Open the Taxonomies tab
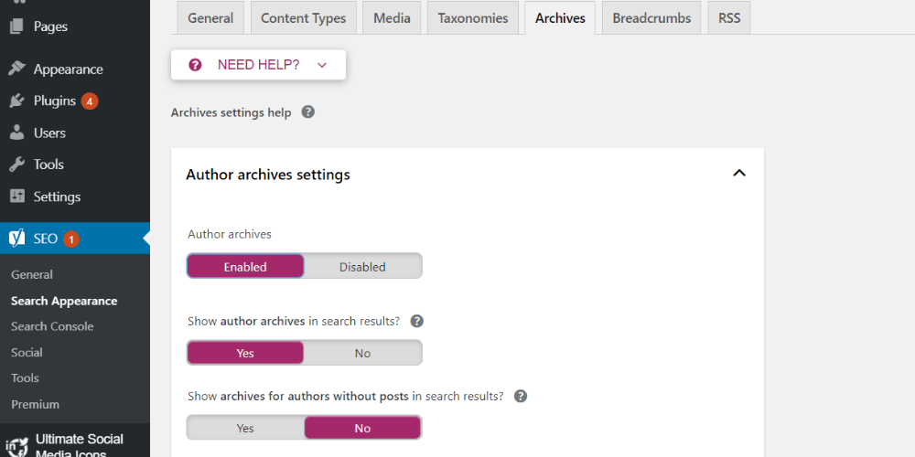Viewport: 915px width, 457px height. (x=473, y=18)
